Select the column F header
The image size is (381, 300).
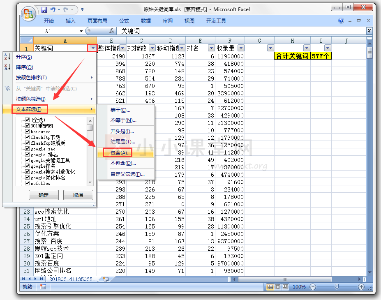(x=230, y=41)
